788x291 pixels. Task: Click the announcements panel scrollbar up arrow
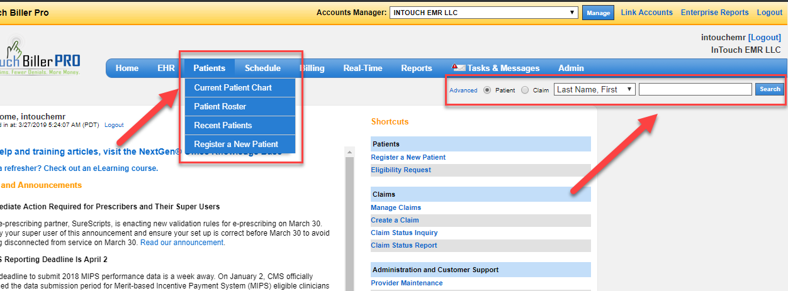tap(349, 152)
